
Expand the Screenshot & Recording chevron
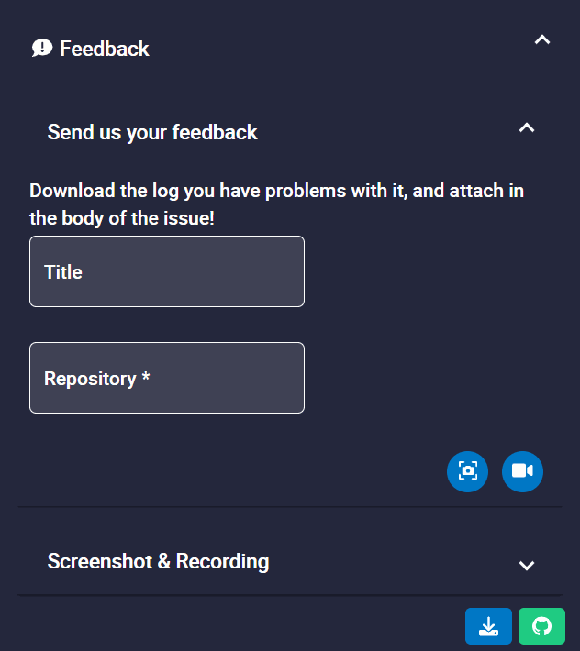point(526,565)
